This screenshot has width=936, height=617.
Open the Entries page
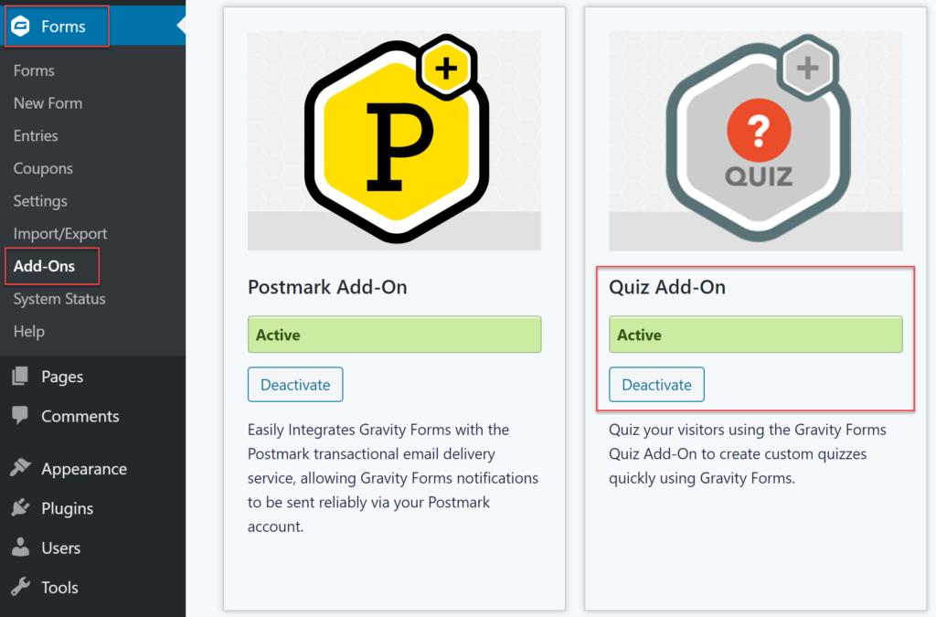pos(34,135)
